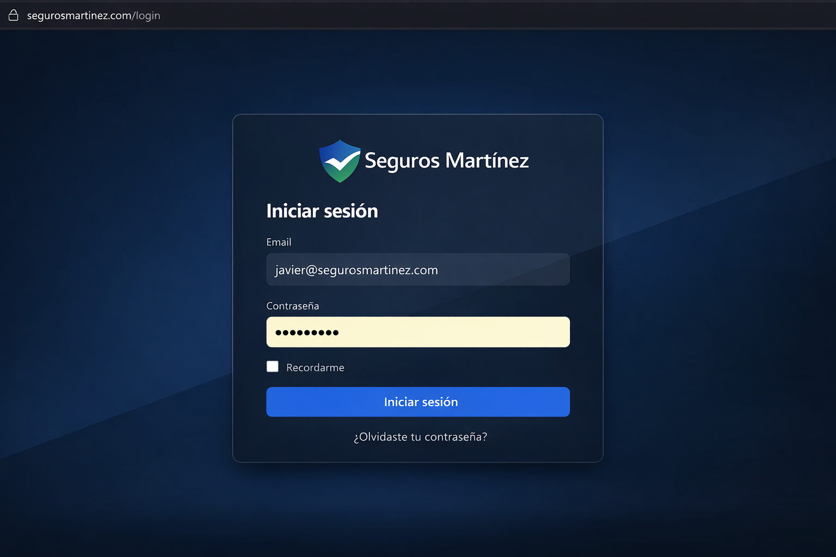The width and height of the screenshot is (836, 557).
Task: Toggle Recordarme by clicking its label
Action: click(x=315, y=367)
